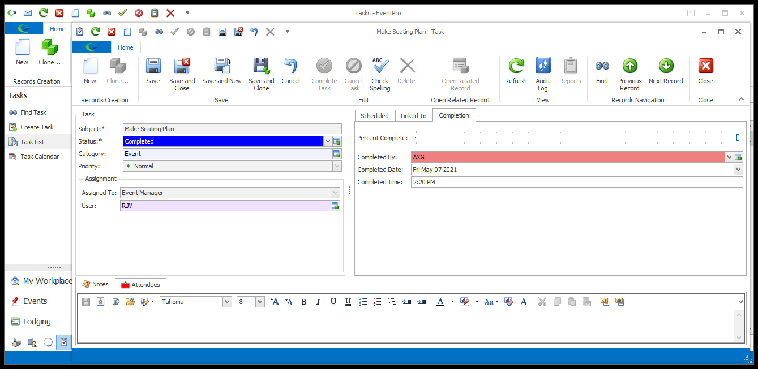The height and width of the screenshot is (369, 758).
Task: Click the Delete X icon in the Edit group
Action: [406, 66]
